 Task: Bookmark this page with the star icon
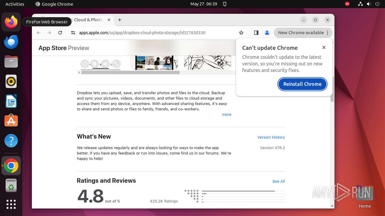click(241, 33)
